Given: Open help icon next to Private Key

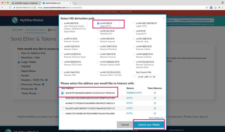Looking at the screenshot, I should coord(36,89).
